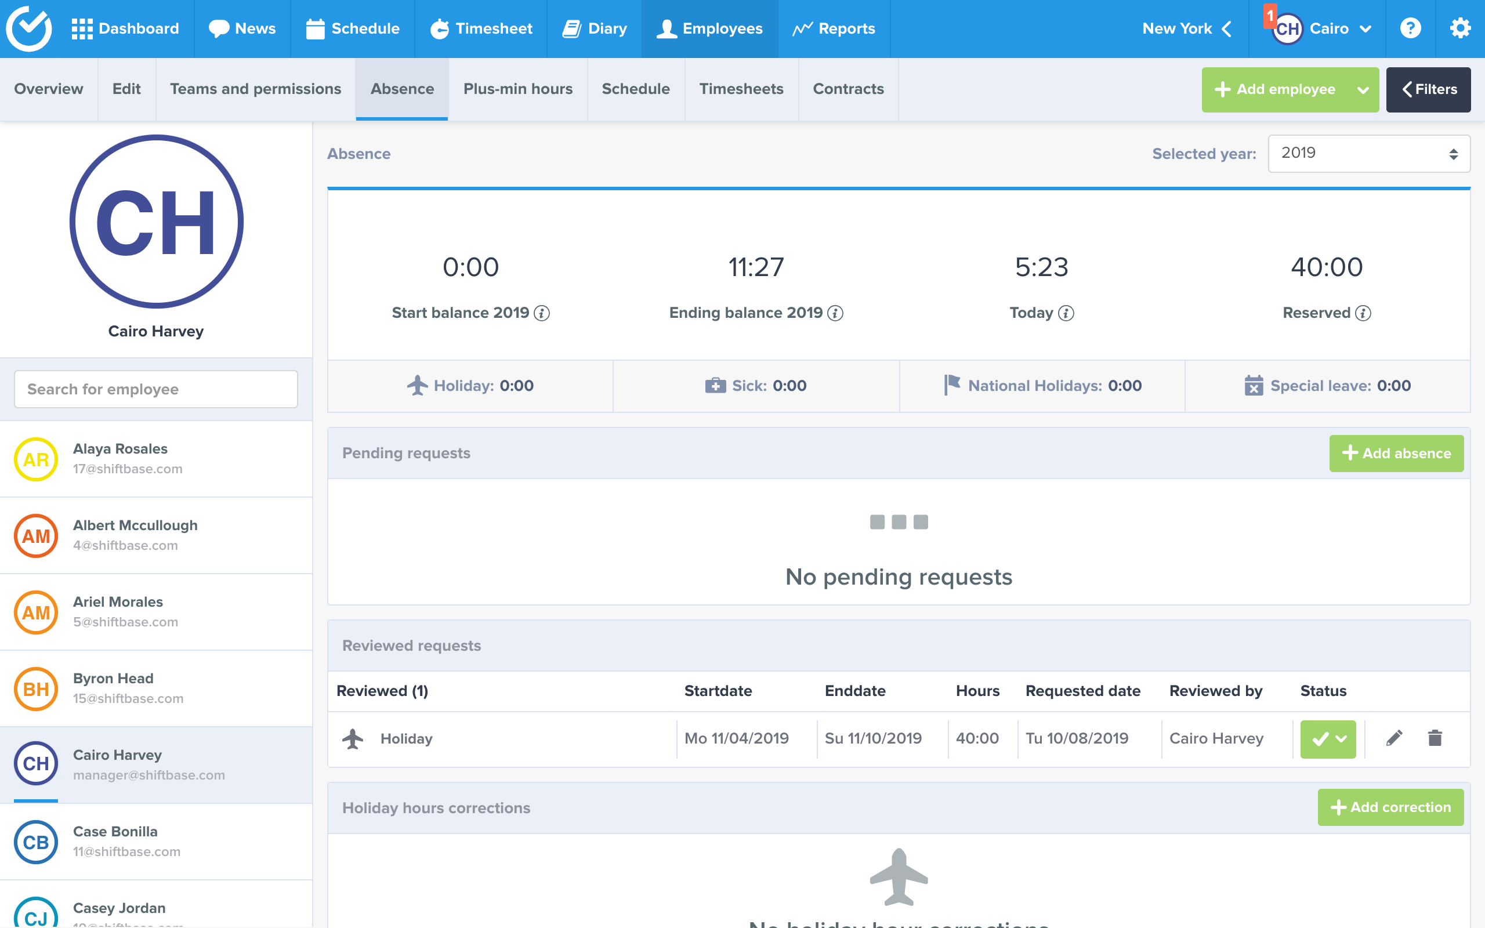Click the Add absence button

(x=1396, y=454)
